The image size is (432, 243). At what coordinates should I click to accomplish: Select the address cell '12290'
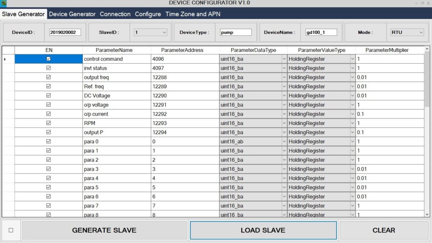point(185,96)
